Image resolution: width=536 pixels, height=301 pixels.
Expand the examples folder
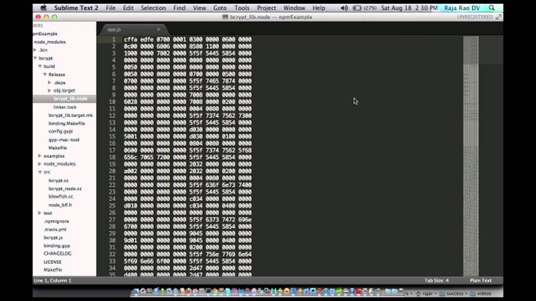tap(40, 156)
